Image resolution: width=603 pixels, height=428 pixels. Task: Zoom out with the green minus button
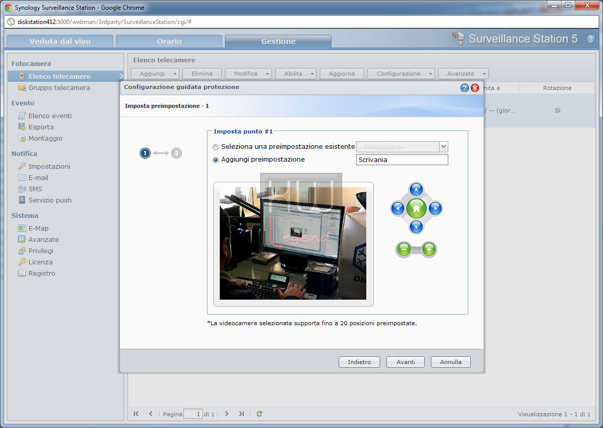[x=403, y=250]
